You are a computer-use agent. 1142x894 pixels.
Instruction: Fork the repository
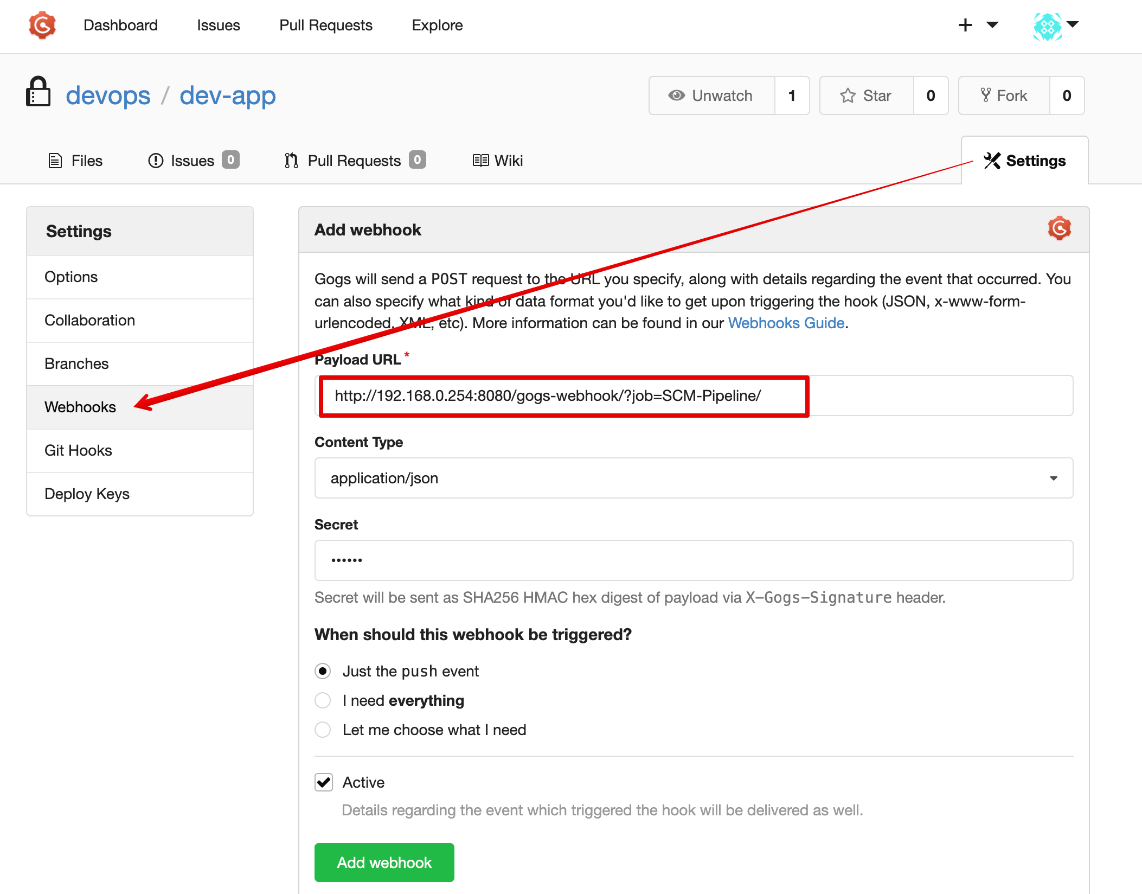(1004, 95)
